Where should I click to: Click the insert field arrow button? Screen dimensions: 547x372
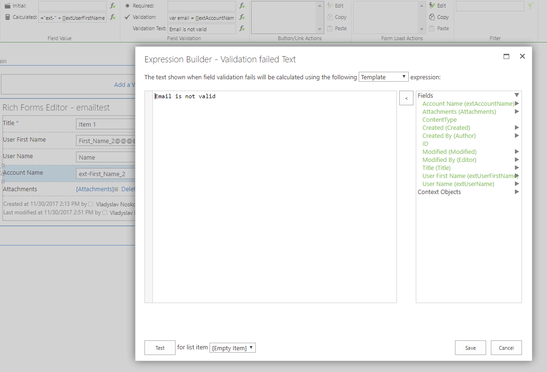point(406,98)
